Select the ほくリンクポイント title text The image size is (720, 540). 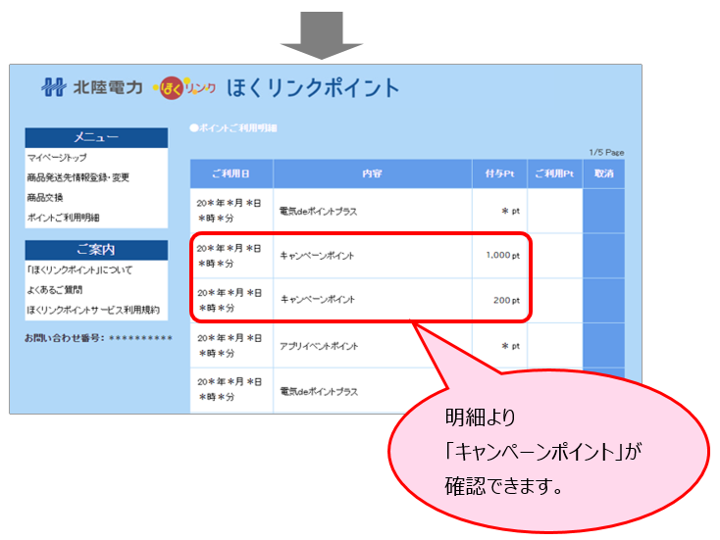coord(313,88)
